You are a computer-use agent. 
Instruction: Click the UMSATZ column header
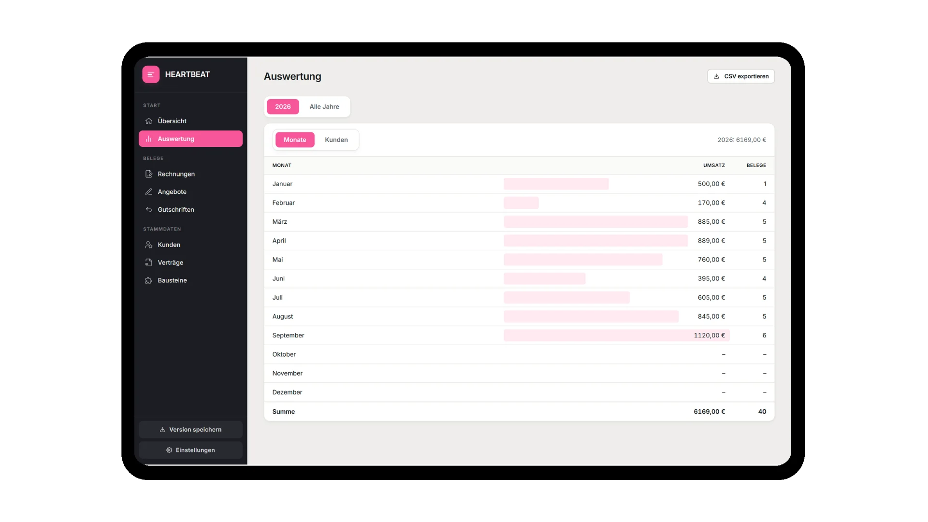coord(714,165)
